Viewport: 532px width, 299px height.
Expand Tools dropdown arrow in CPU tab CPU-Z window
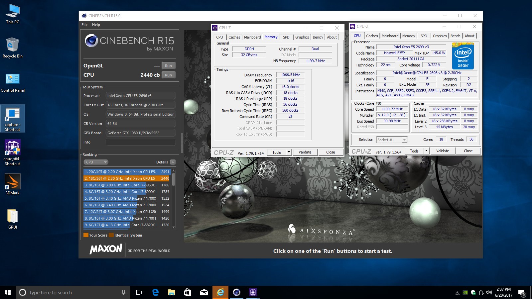pos(426,151)
